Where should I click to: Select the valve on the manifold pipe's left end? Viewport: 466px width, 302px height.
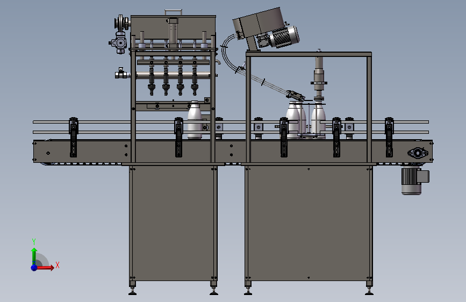click(x=120, y=74)
